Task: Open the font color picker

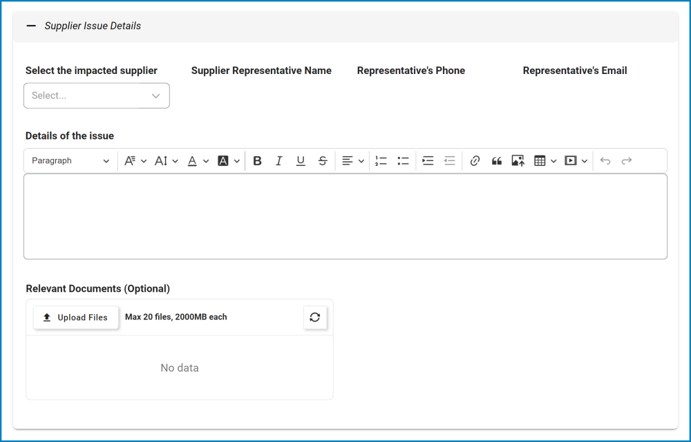Action: coord(198,161)
